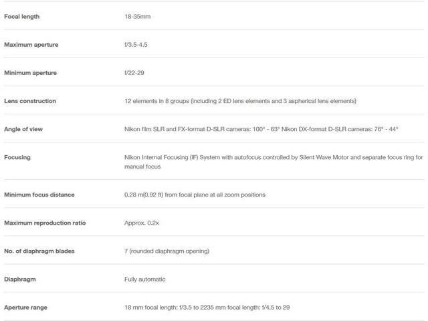This screenshot has height=321, width=428.
Task: Click the Angle of view label
Action: click(x=23, y=129)
